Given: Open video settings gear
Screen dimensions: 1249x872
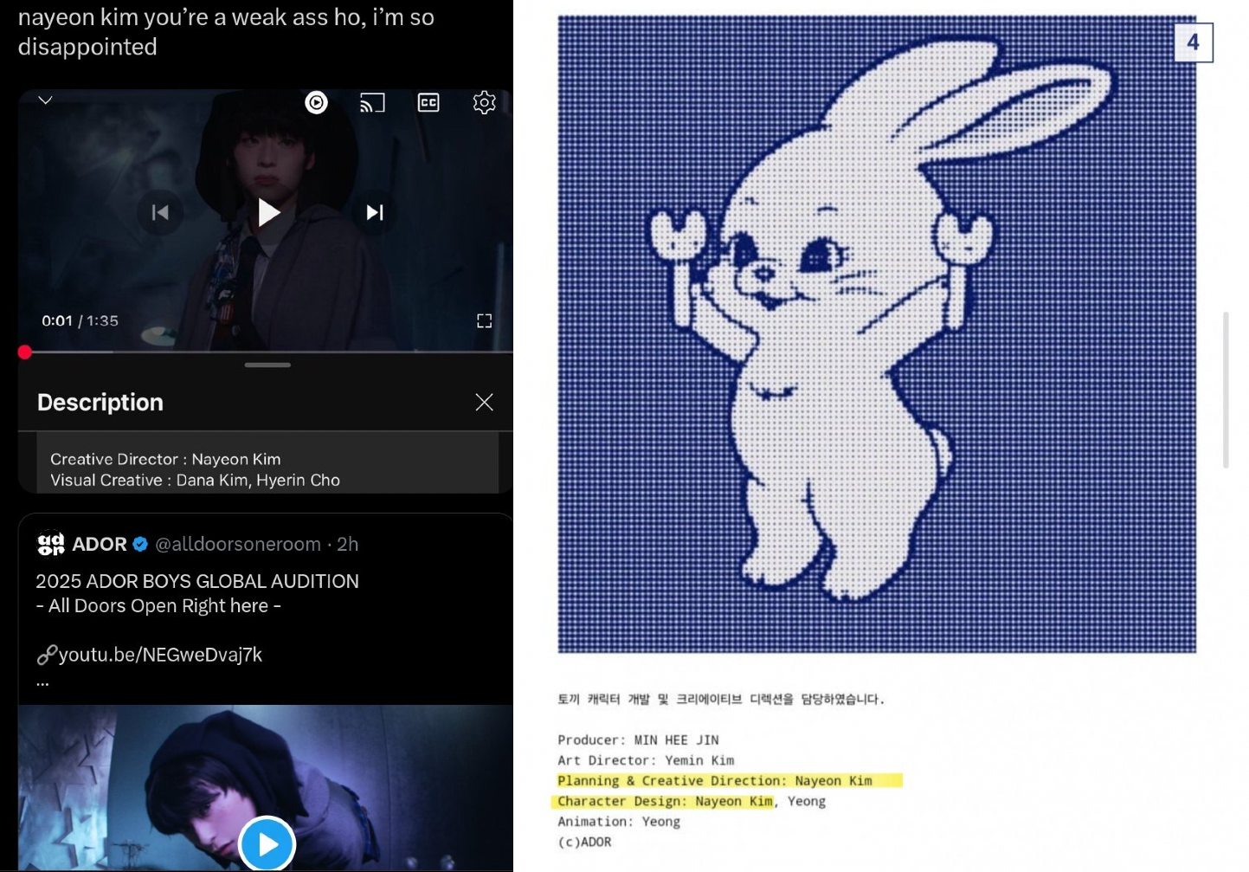Looking at the screenshot, I should 484,103.
